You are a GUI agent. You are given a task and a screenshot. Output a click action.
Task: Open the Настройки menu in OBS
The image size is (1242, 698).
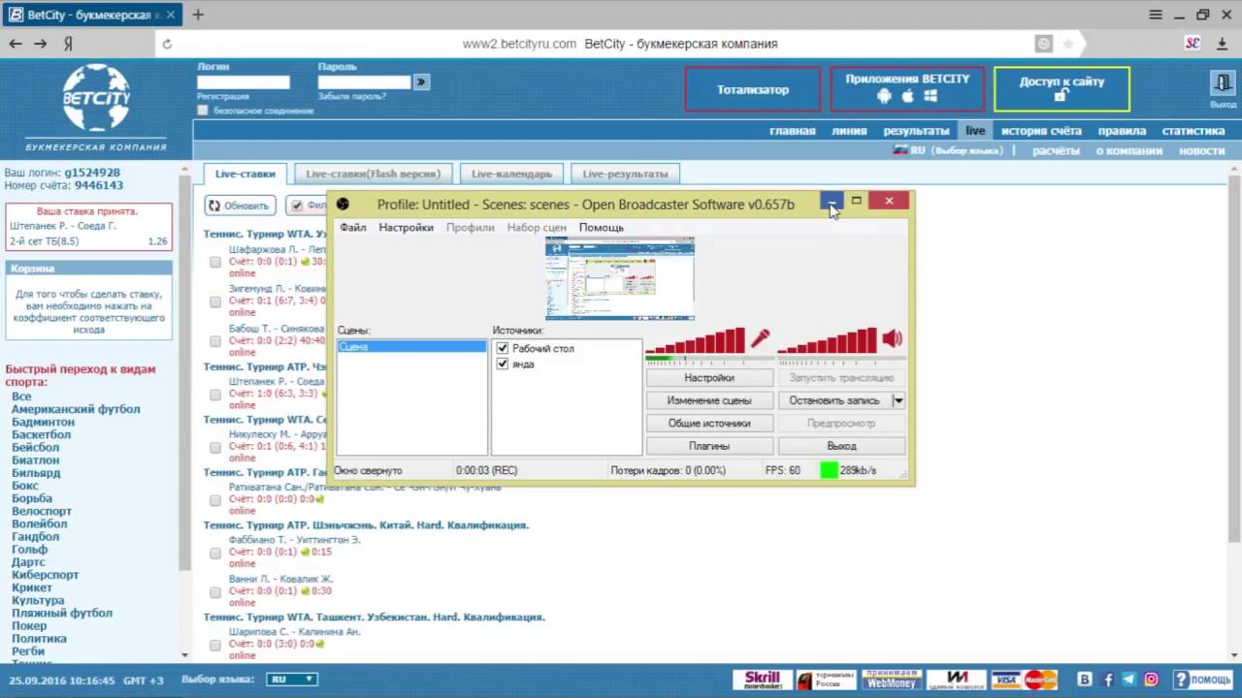406,228
